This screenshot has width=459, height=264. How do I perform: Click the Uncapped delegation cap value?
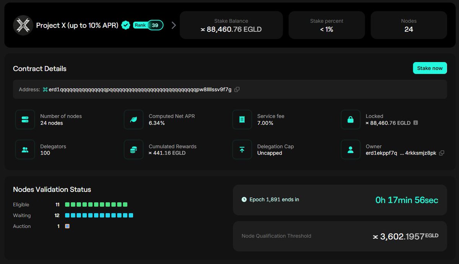pos(270,153)
